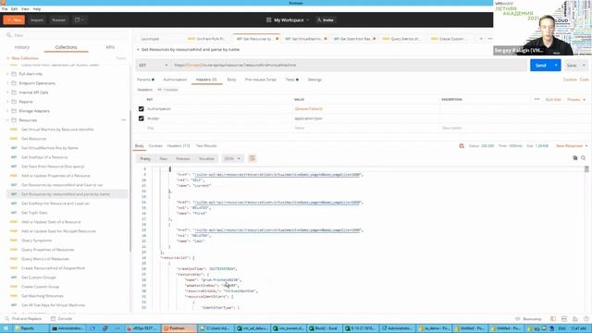The height and width of the screenshot is (333, 592).
Task: Open the Runner button
Action: point(58,20)
